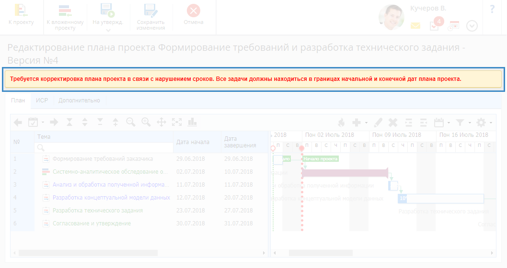
Task: Switch to the 'ИСР' tab
Action: (x=42, y=100)
